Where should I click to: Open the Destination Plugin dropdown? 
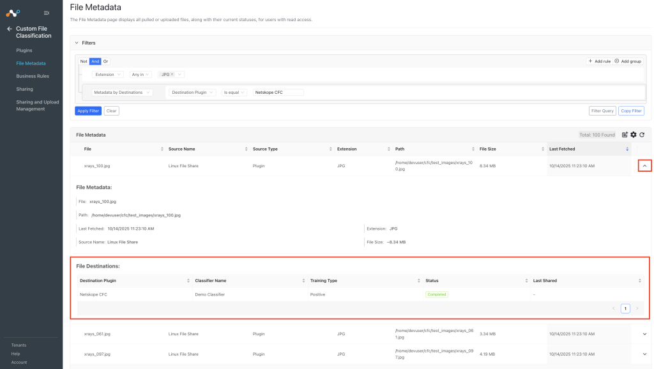point(192,93)
